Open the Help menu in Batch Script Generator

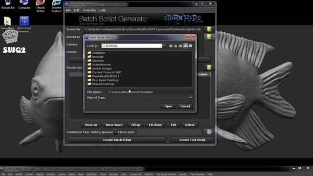tap(102, 10)
